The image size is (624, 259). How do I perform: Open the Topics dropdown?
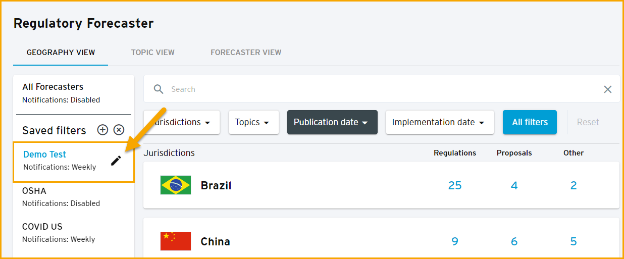(x=254, y=122)
